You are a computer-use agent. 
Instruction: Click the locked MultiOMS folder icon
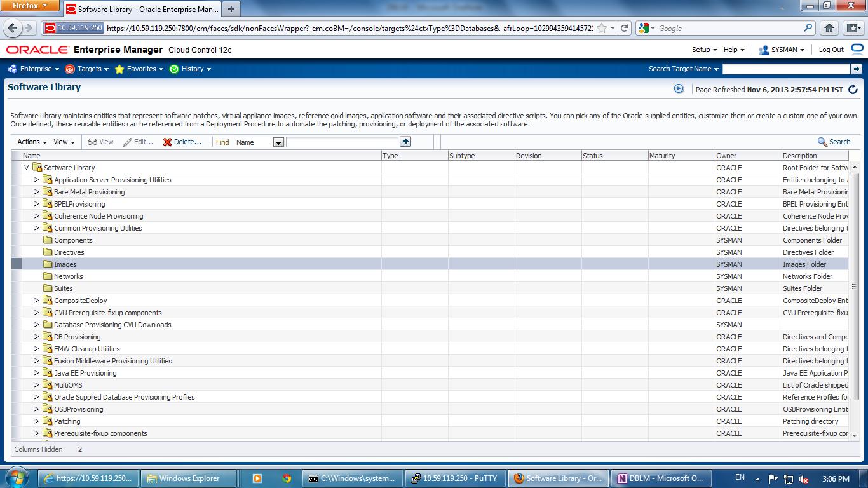click(48, 385)
